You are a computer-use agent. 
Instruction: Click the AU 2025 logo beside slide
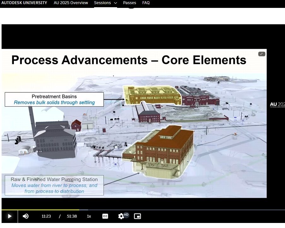(277, 105)
